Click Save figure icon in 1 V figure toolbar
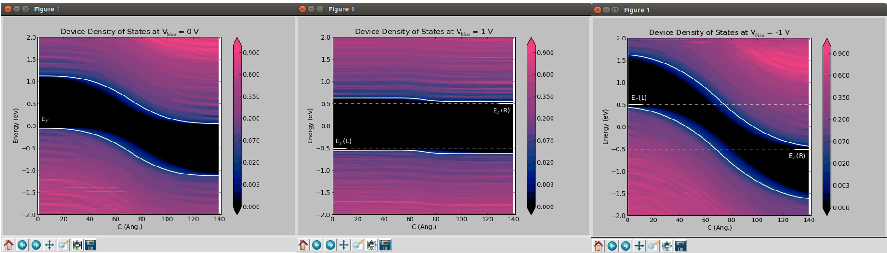Image resolution: width=887 pixels, height=253 pixels. click(385, 245)
